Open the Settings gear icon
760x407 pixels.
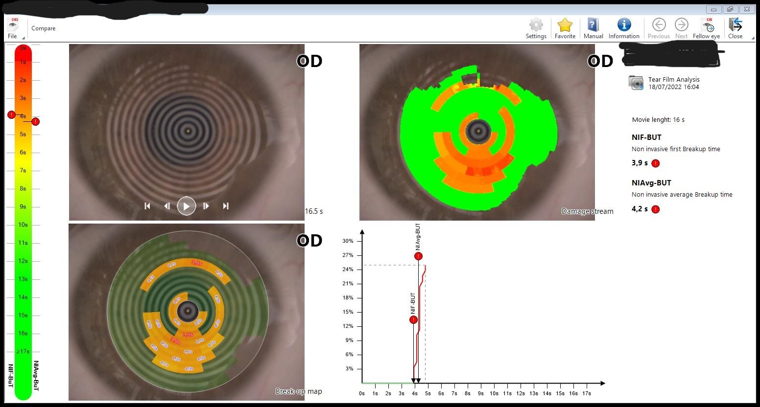pyautogui.click(x=536, y=25)
